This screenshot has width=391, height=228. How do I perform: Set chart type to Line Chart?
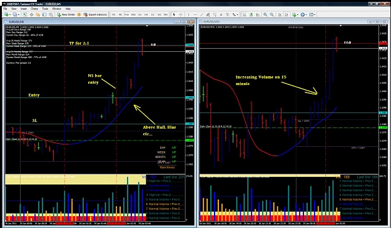click(258, 15)
